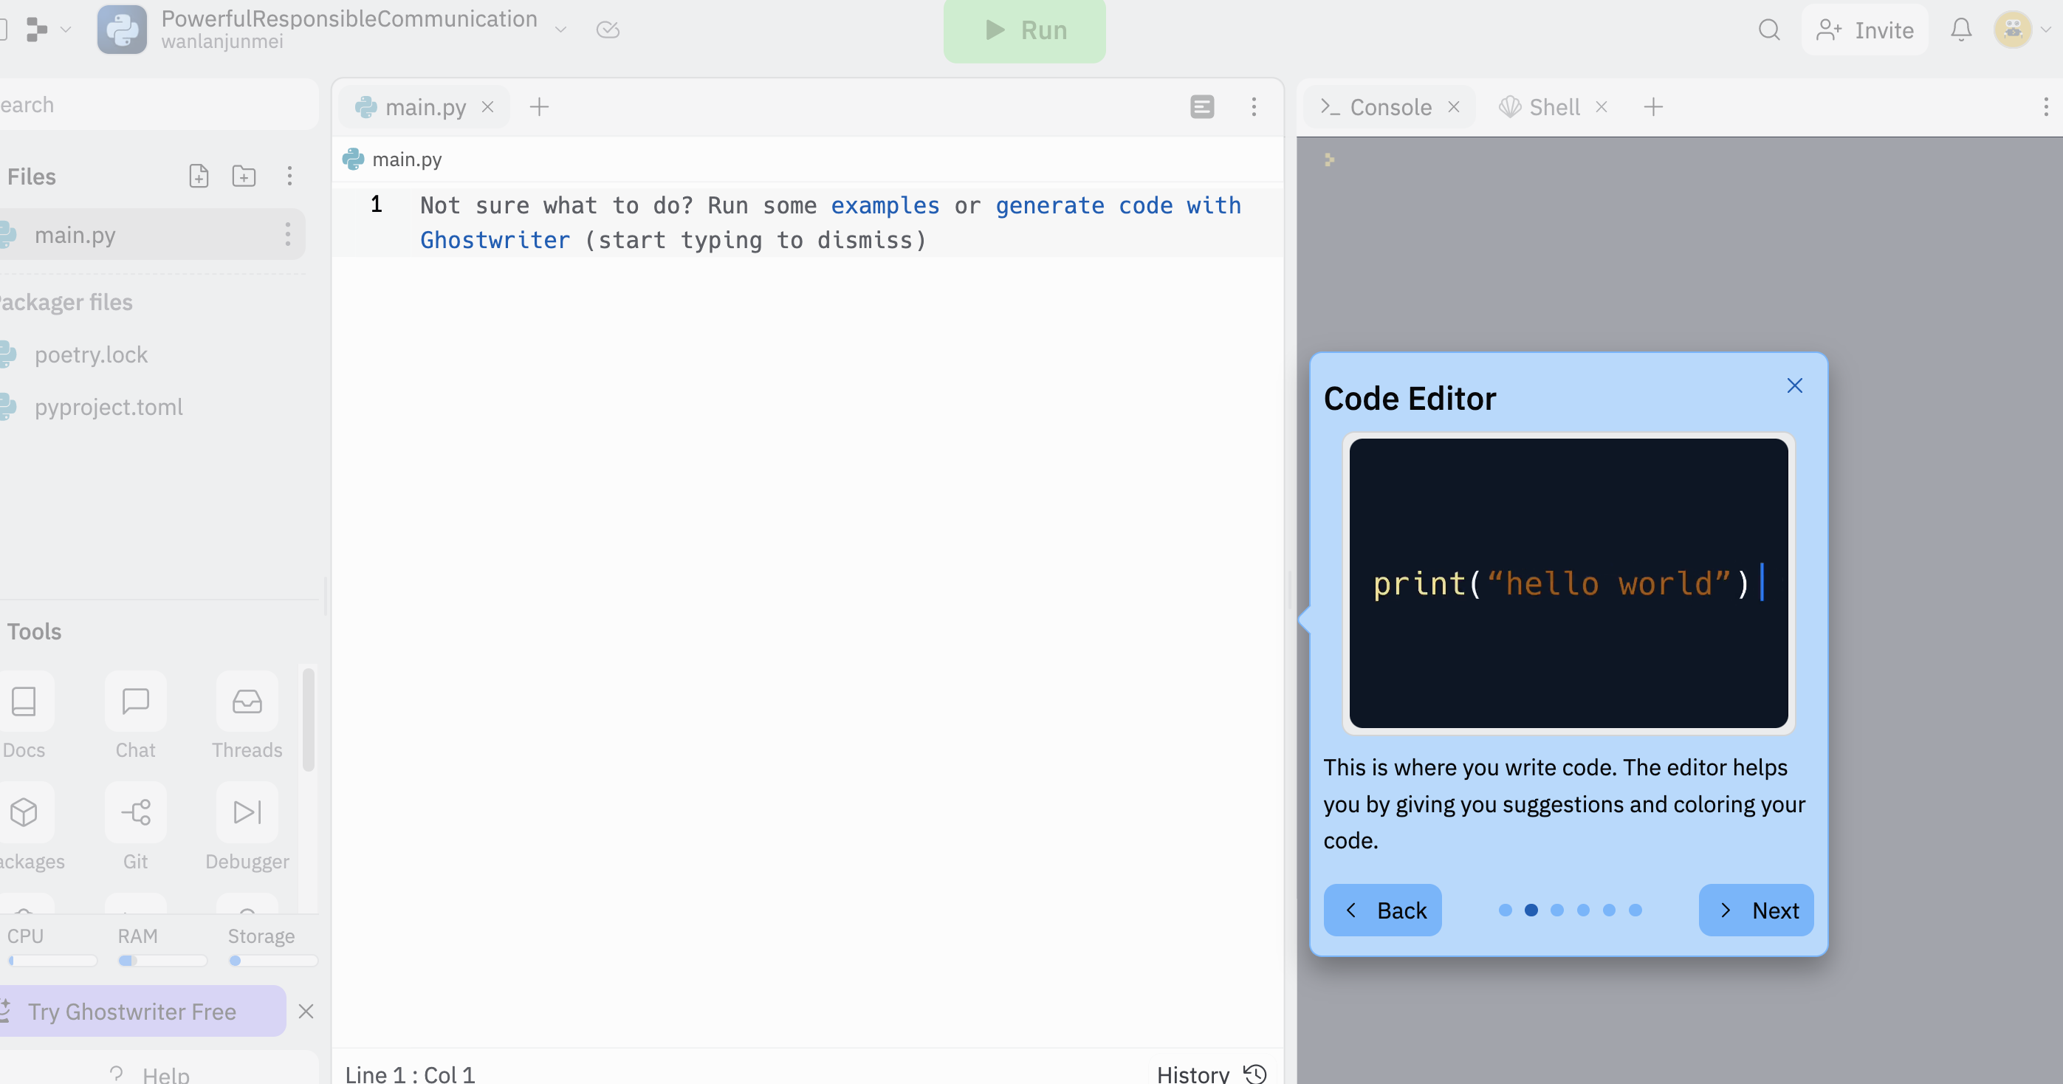Viewport: 2063px width, 1084px height.
Task: Click the new folder icon in Files
Action: click(244, 176)
